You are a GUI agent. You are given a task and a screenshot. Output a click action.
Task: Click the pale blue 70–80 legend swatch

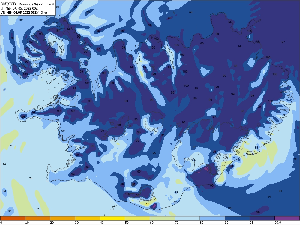tap(187, 218)
